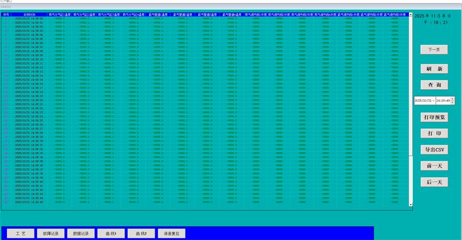
Task: Decrement the time spinner down arrow
Action: coord(453,102)
